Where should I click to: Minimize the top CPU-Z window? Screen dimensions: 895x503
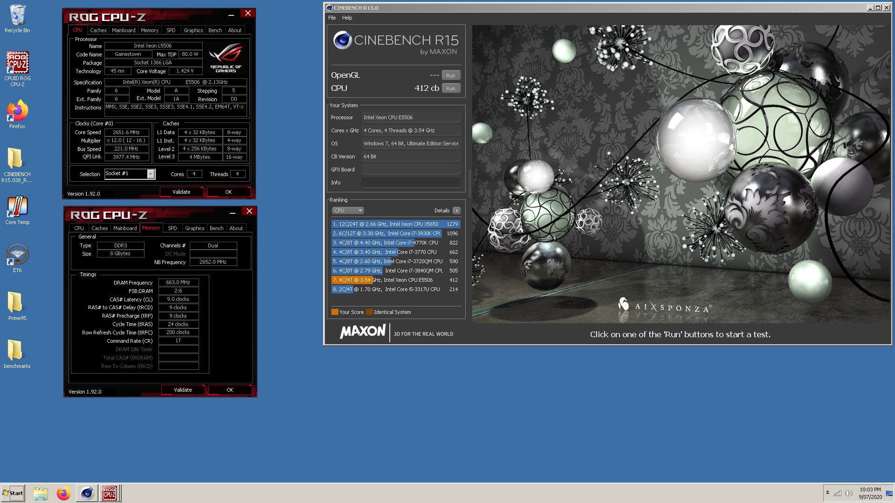click(x=231, y=15)
